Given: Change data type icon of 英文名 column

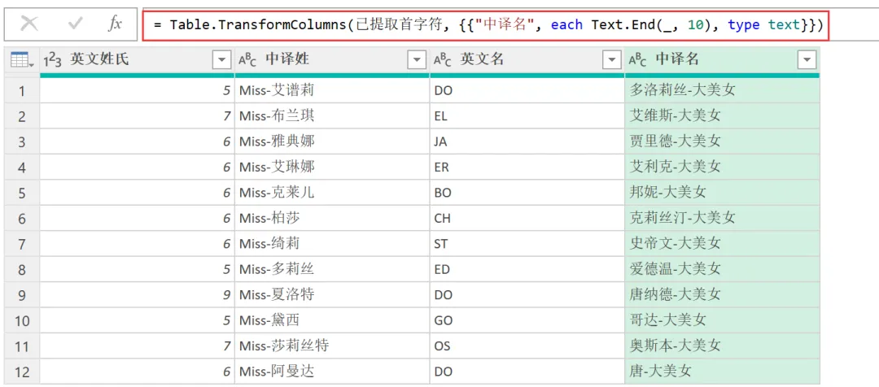Looking at the screenshot, I should (442, 60).
